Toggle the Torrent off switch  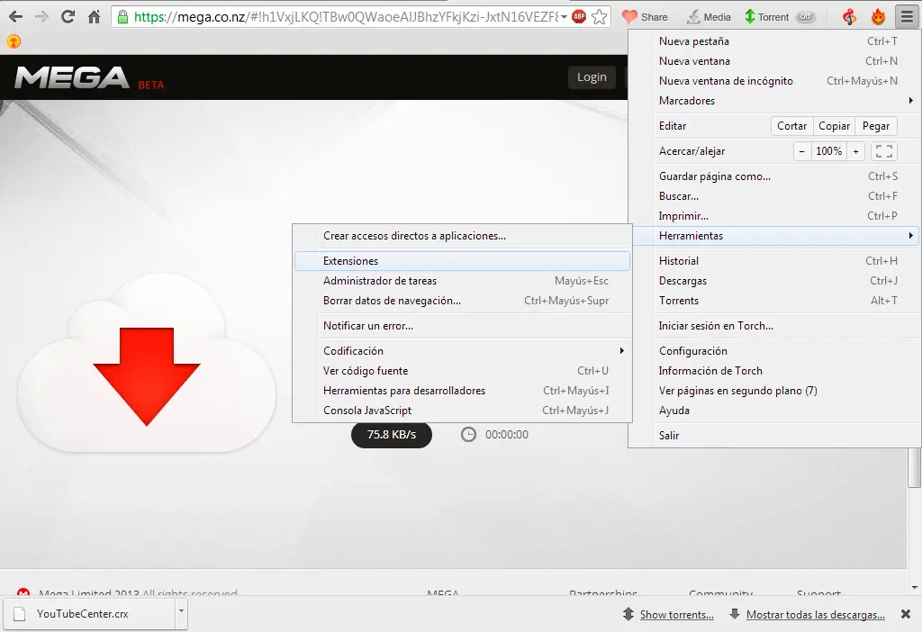pyautogui.click(x=806, y=17)
